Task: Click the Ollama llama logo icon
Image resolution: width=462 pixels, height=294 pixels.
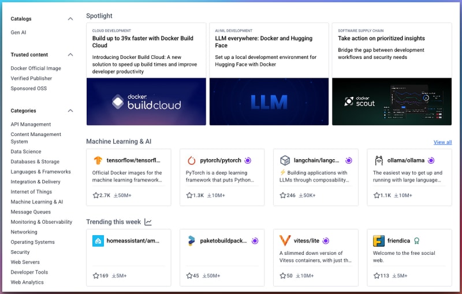Action: click(379, 160)
